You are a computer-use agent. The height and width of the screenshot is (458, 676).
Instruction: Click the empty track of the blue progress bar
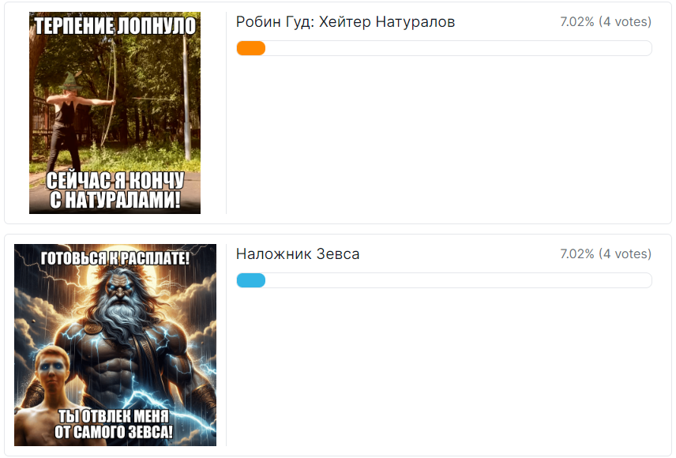(x=458, y=280)
